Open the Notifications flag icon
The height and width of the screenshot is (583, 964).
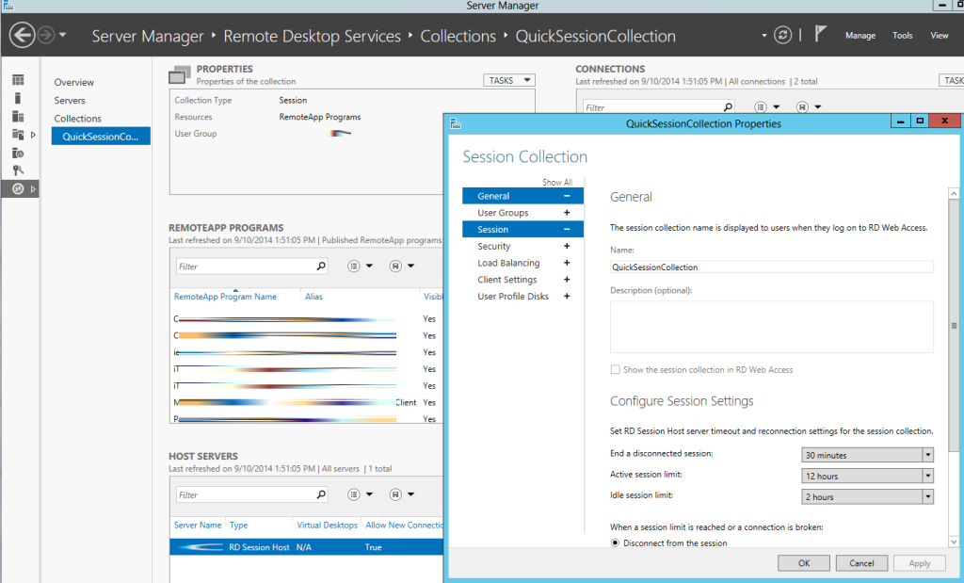820,34
